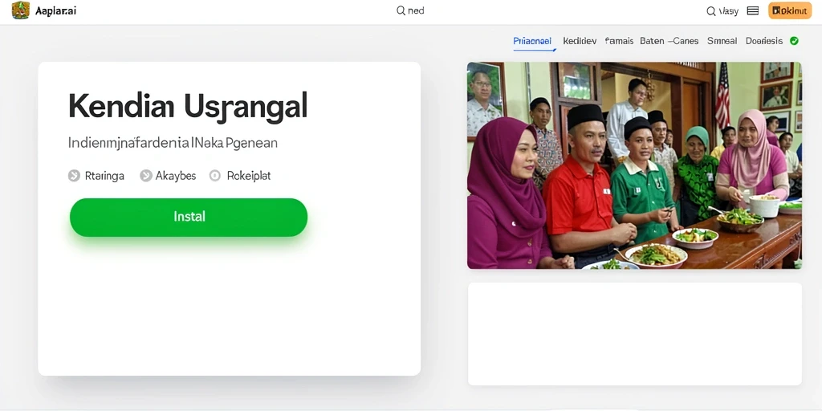Screen dimensions: 822x411
Task: Click the green checkmark status icon
Action: [x=794, y=41]
